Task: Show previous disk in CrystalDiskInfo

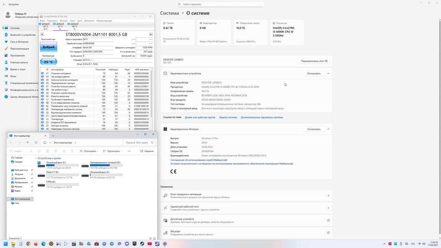Action: coord(42,34)
